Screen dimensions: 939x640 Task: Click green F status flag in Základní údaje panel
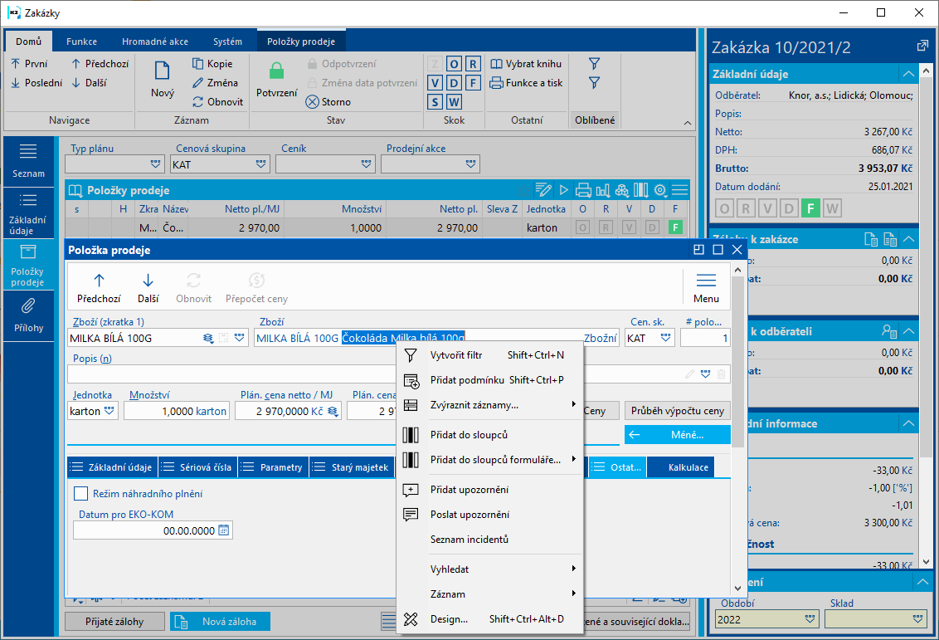(810, 208)
